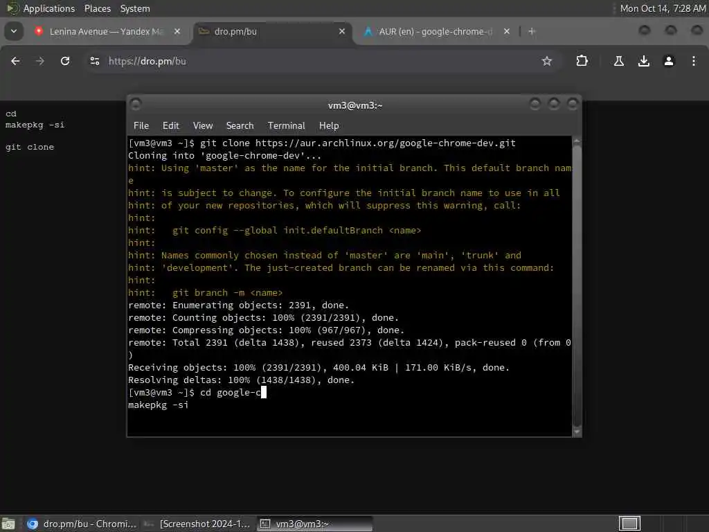709x532 pixels.
Task: Click the Applications menu logo icon
Action: coord(12,8)
